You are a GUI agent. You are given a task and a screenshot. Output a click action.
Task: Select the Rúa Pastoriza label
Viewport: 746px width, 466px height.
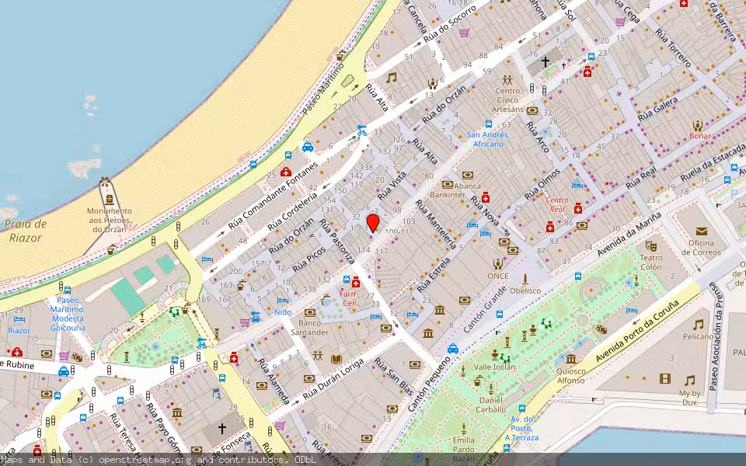pyautogui.click(x=336, y=241)
